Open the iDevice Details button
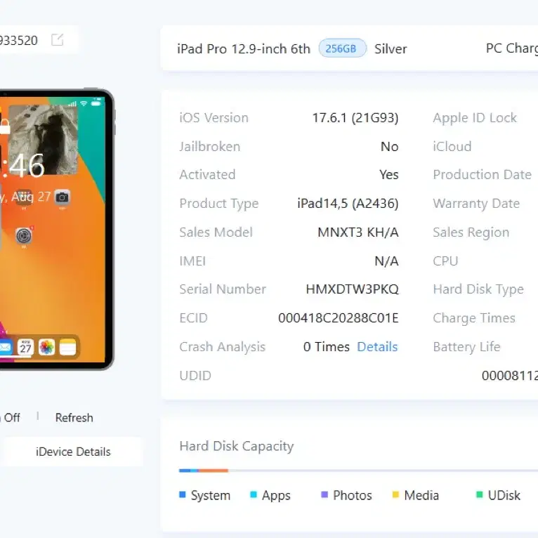 point(73,452)
